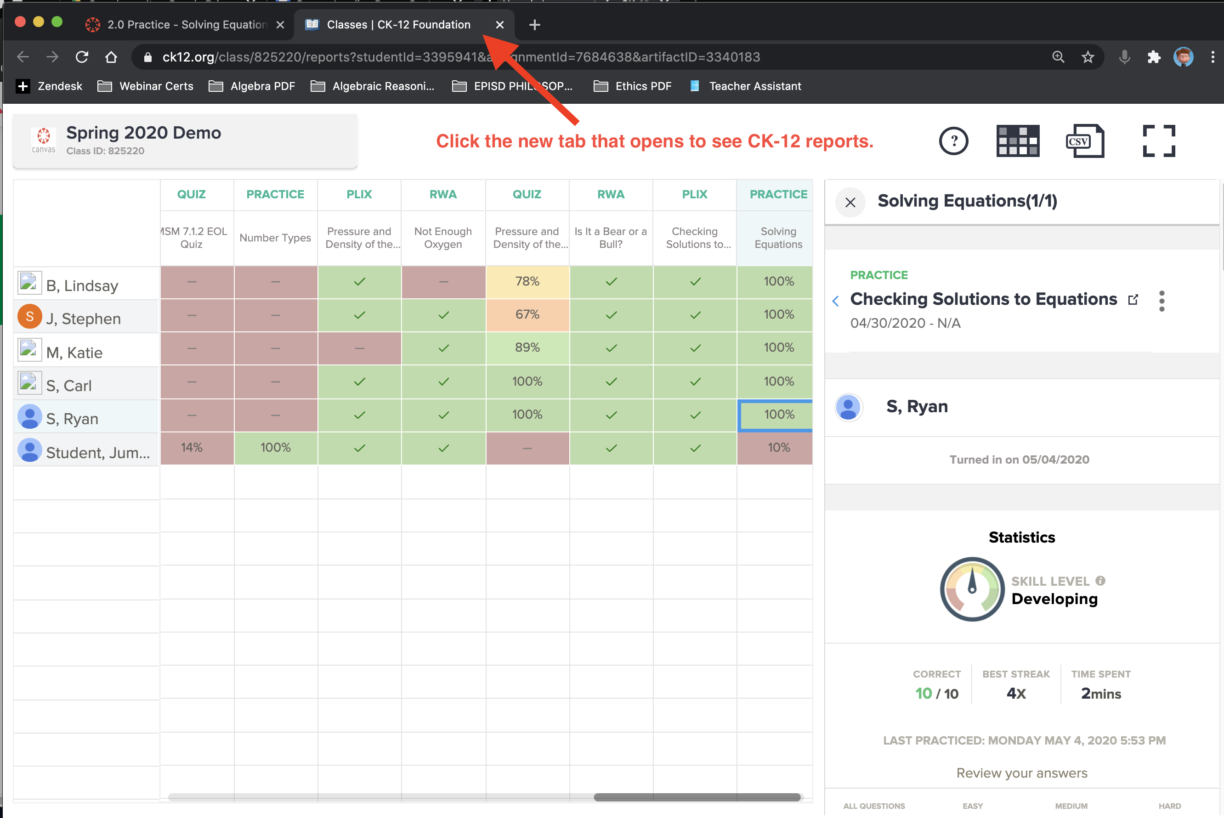This screenshot has width=1224, height=818.
Task: Open a new browser tab
Action: [534, 24]
